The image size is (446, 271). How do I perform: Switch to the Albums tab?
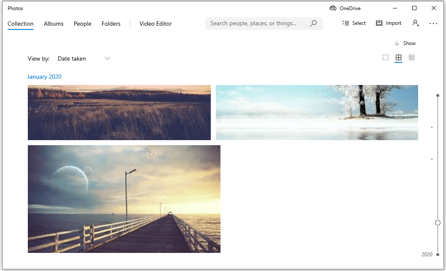(54, 24)
